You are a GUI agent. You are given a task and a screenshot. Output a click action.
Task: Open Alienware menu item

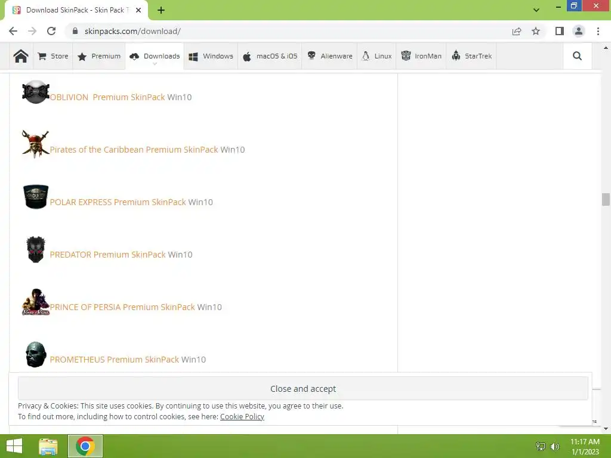pos(329,56)
